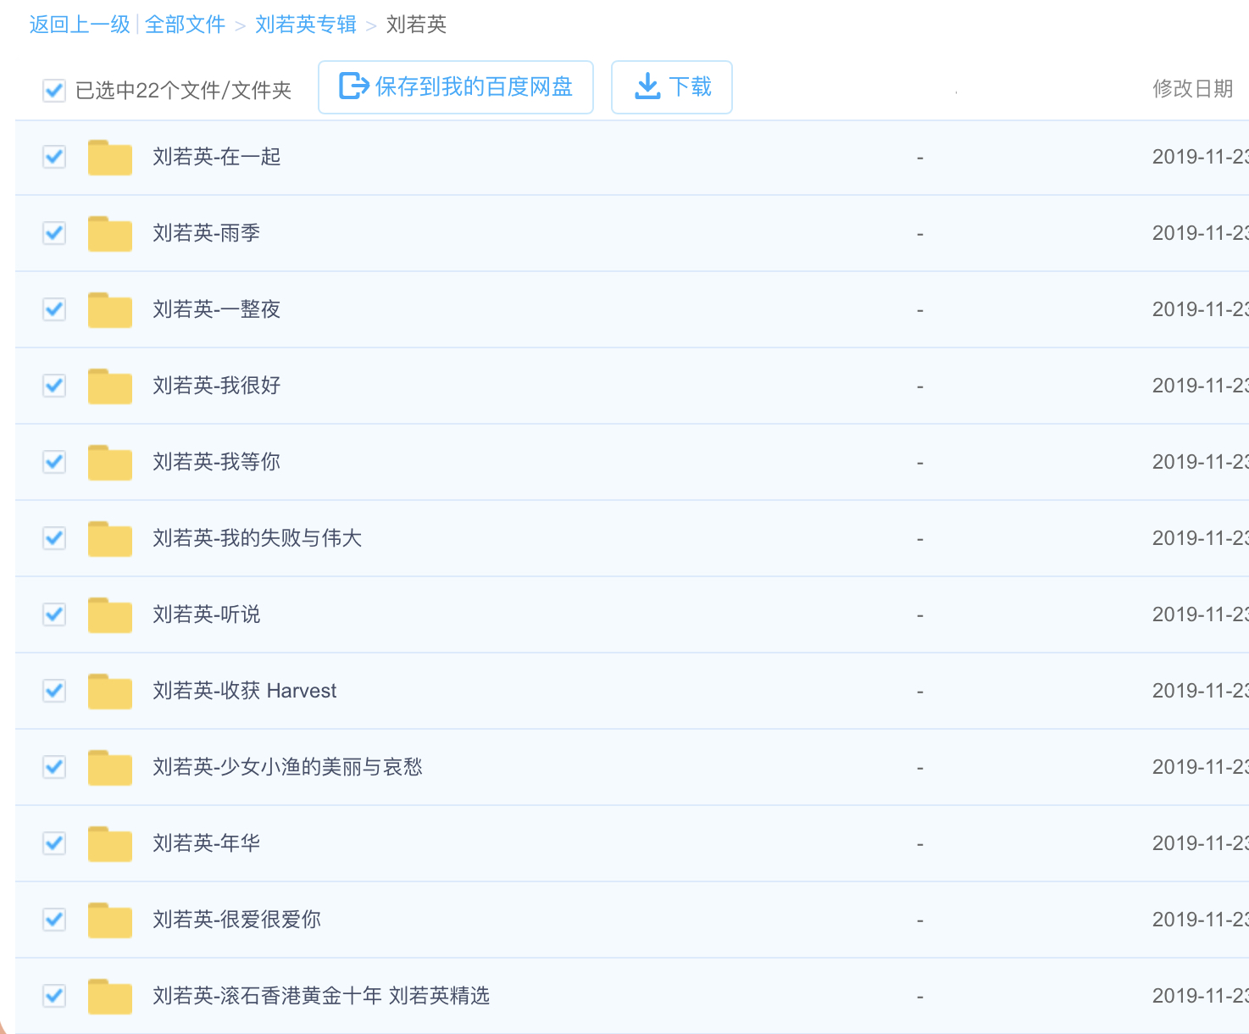Click the date in 刘若英-年华 row
1249x1034 pixels.
click(1200, 843)
